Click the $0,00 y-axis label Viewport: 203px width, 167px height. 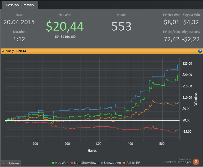(x=186, y=120)
